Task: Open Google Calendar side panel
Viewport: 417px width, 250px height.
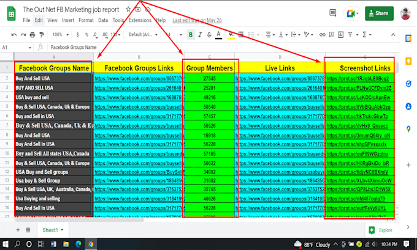Action: [408, 38]
